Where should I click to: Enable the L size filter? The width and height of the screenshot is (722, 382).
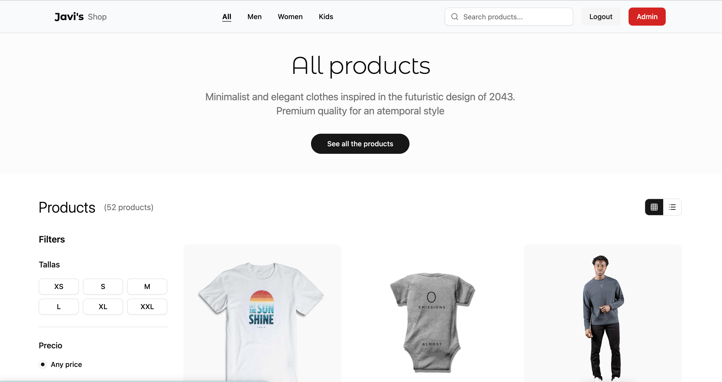[59, 307]
